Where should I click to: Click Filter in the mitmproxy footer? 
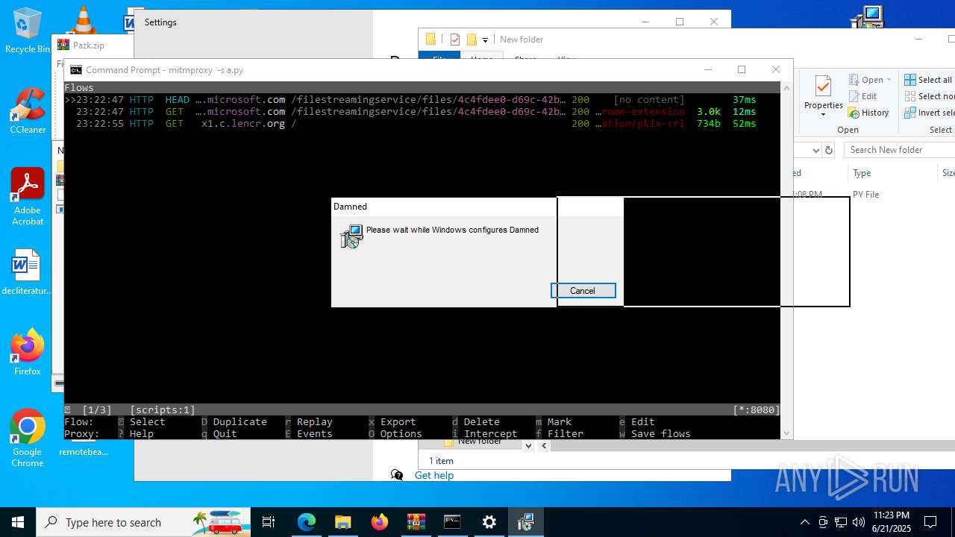click(565, 434)
